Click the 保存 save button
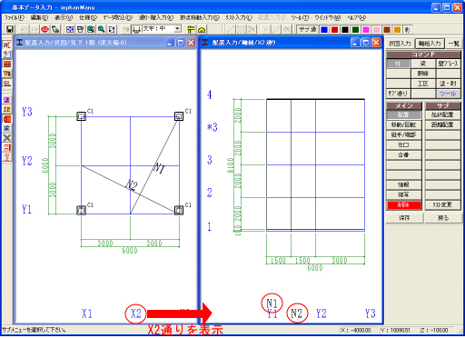Screen dimensions: 465x338 point(404,218)
